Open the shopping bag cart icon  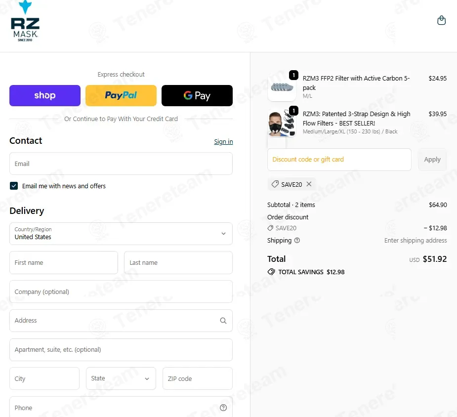pyautogui.click(x=441, y=20)
